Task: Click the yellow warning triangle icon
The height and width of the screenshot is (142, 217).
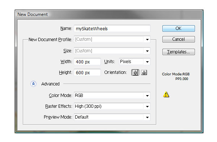Action: [166, 94]
